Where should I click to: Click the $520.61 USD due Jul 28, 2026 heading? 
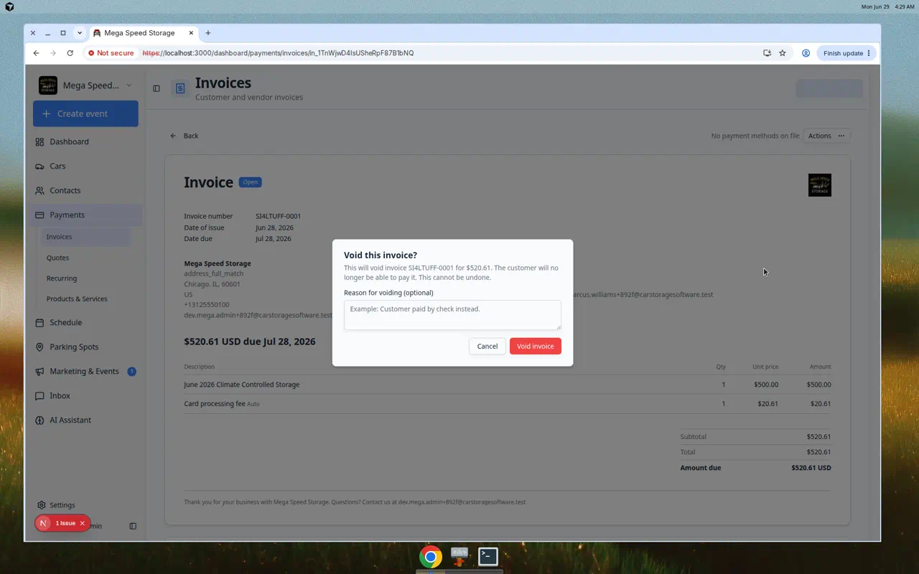(250, 342)
